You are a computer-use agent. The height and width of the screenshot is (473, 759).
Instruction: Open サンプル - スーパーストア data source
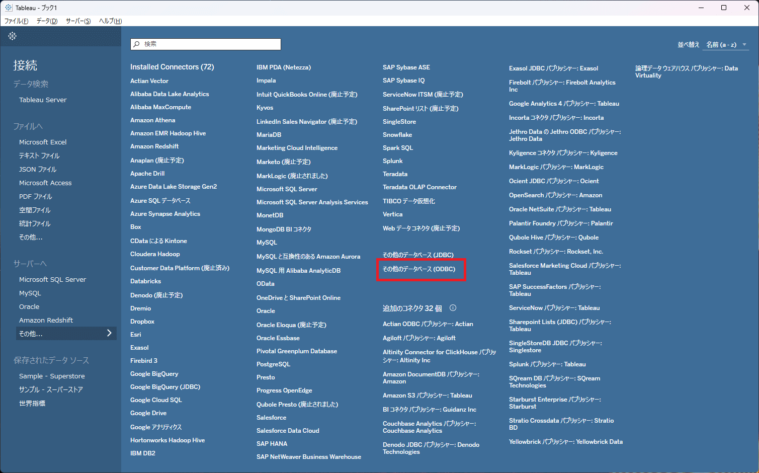tap(51, 390)
